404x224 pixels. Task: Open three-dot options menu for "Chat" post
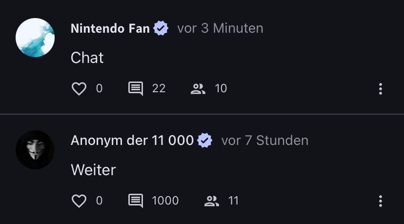coord(380,89)
